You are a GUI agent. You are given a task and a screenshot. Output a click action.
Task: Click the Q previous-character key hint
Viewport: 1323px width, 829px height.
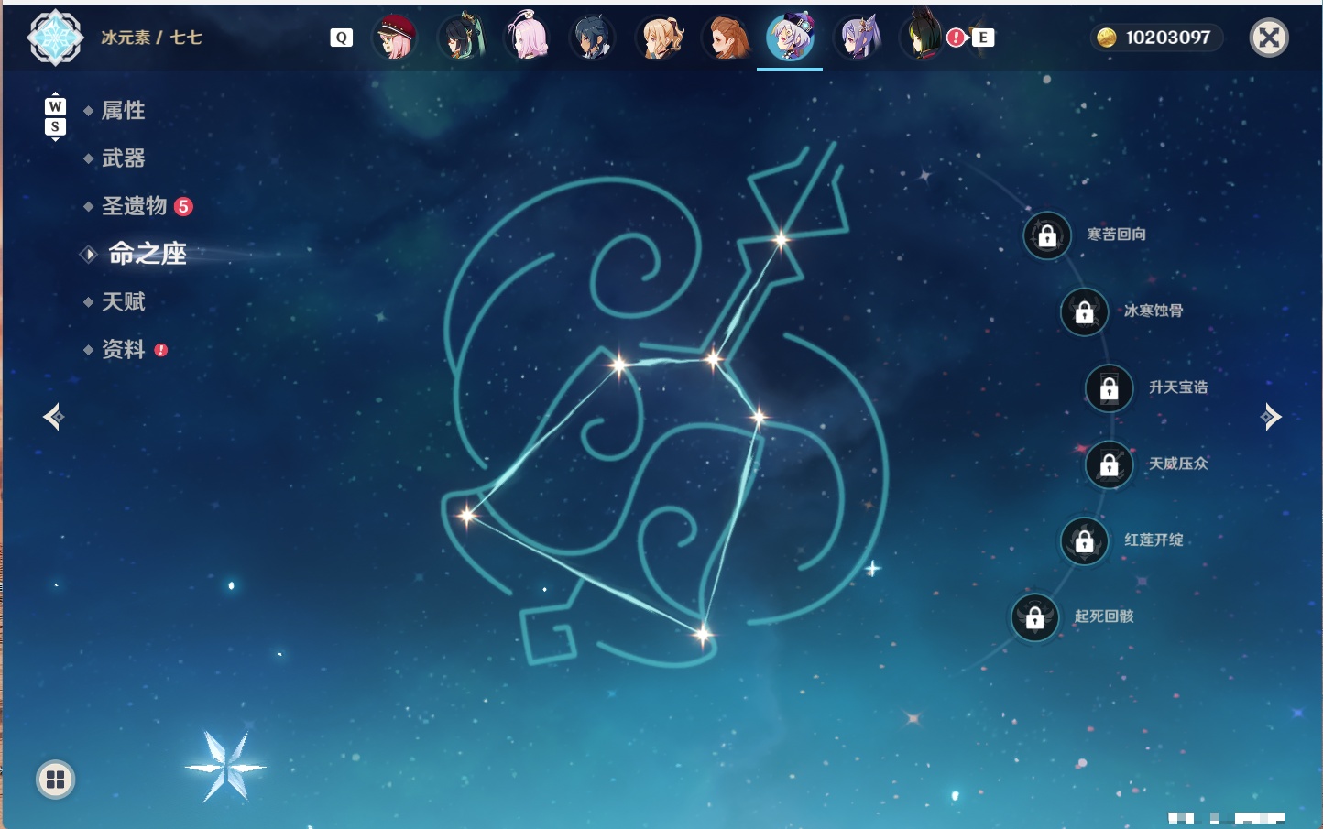(341, 38)
